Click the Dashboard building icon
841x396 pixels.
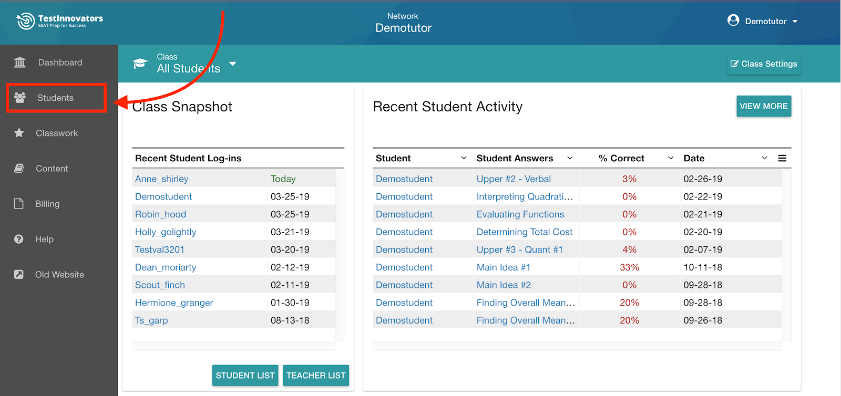tap(20, 62)
